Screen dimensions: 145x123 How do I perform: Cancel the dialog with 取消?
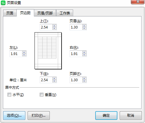131,116
